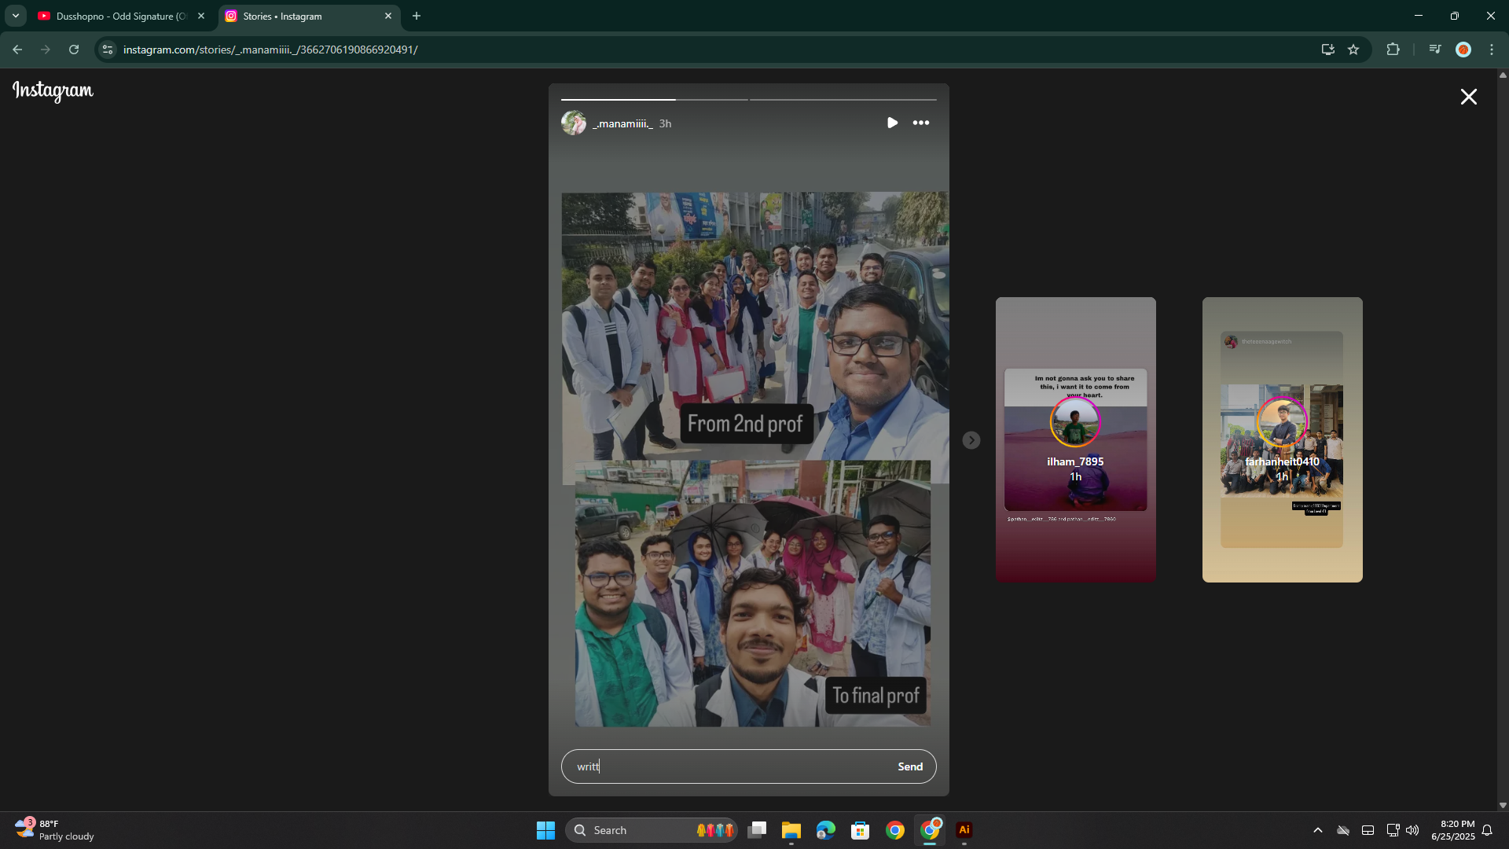The width and height of the screenshot is (1509, 849).
Task: Open the weather widget
Action: [55, 830]
